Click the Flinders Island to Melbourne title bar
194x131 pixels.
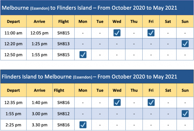[97, 77]
